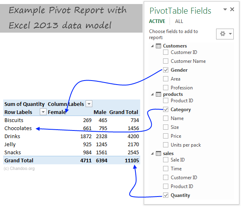Switch to the ALL tab
The image size is (241, 207).
pos(179,21)
